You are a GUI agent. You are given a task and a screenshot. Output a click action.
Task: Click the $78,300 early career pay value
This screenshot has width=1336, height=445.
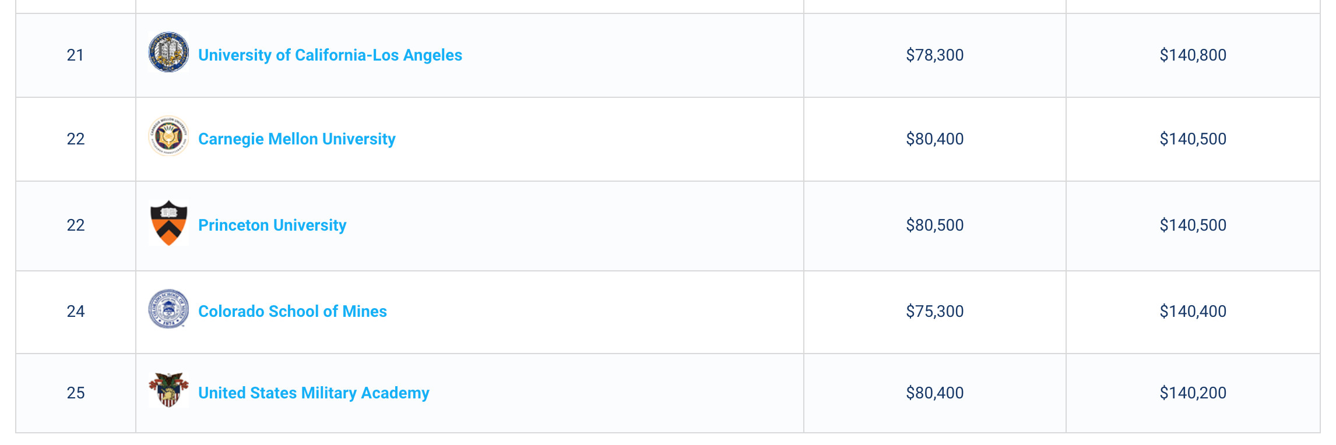(x=935, y=55)
